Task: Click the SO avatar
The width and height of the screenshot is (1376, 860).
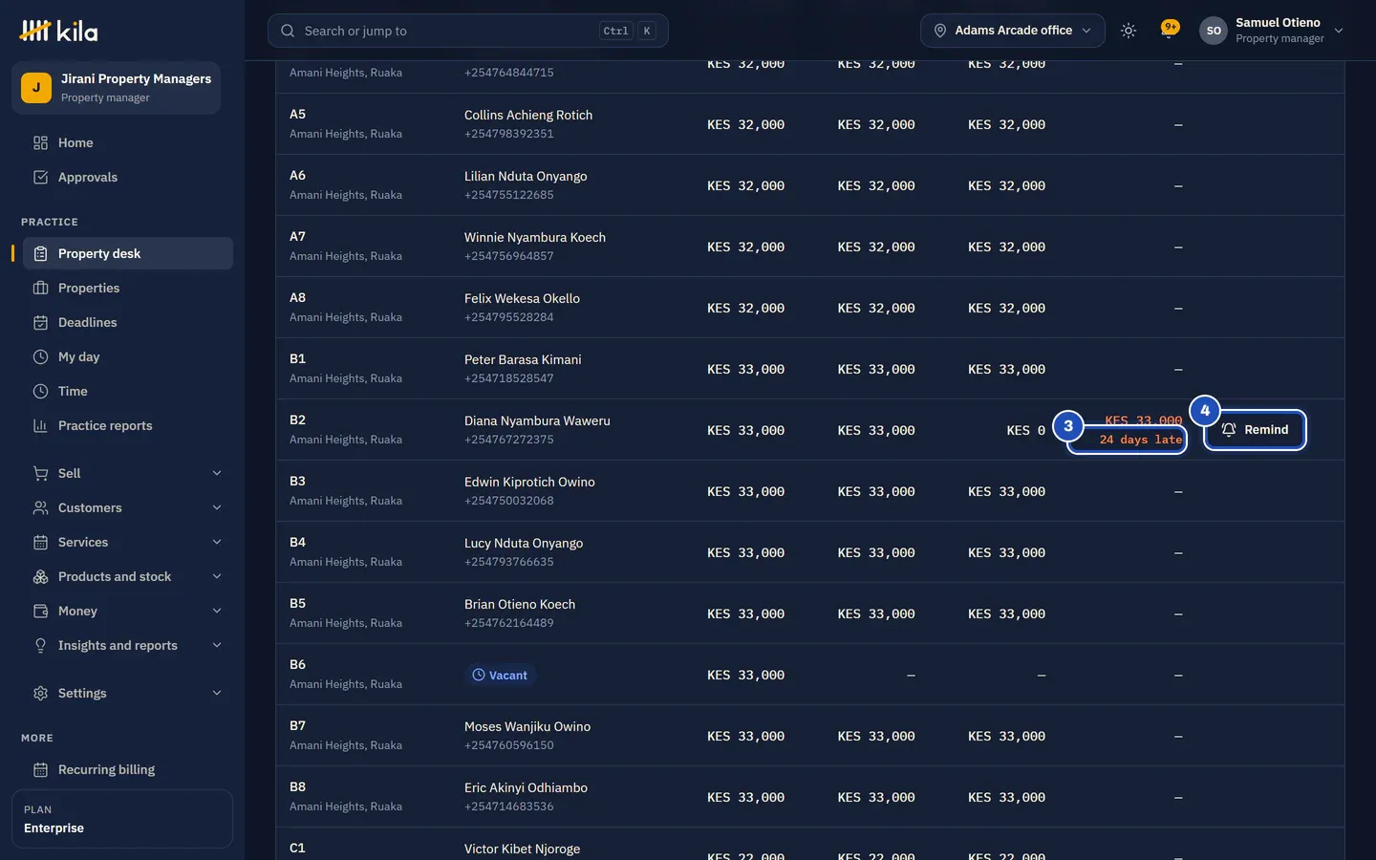Action: (x=1214, y=31)
